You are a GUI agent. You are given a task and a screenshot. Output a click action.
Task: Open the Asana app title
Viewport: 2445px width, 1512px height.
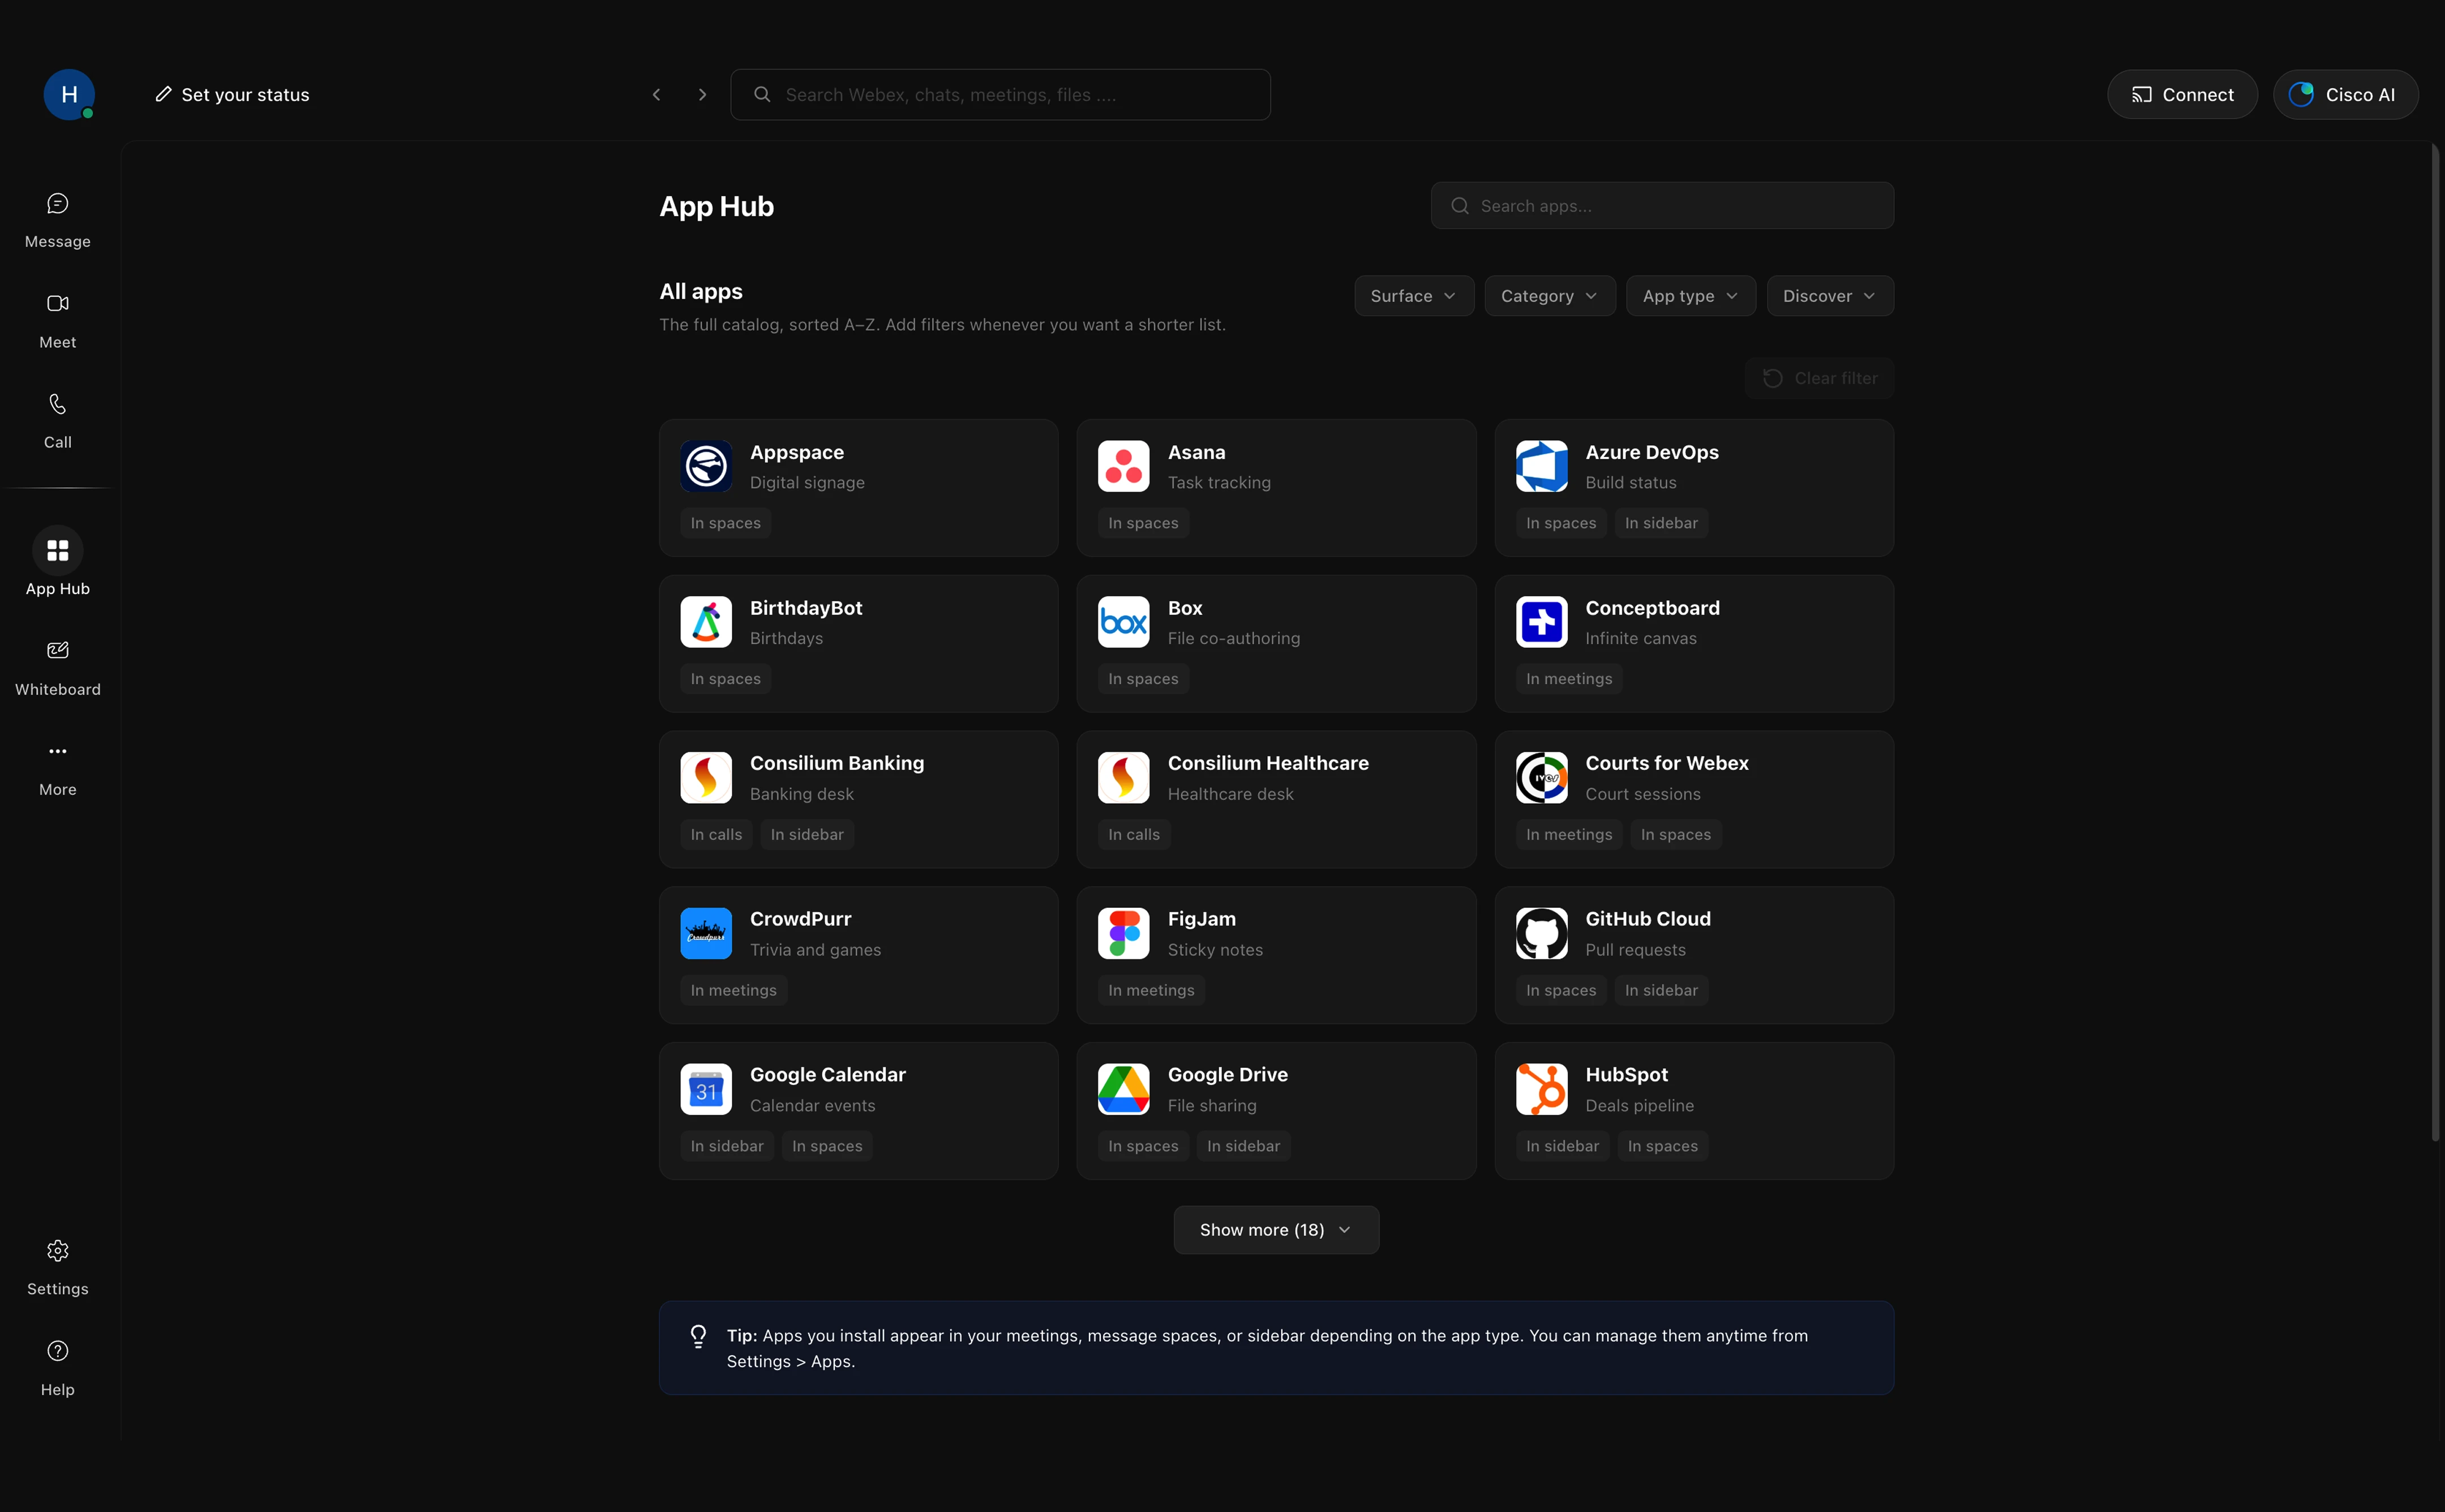pyautogui.click(x=1196, y=452)
